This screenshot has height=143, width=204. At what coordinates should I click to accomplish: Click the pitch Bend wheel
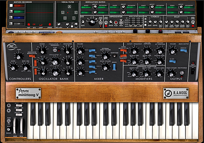(x=15, y=126)
